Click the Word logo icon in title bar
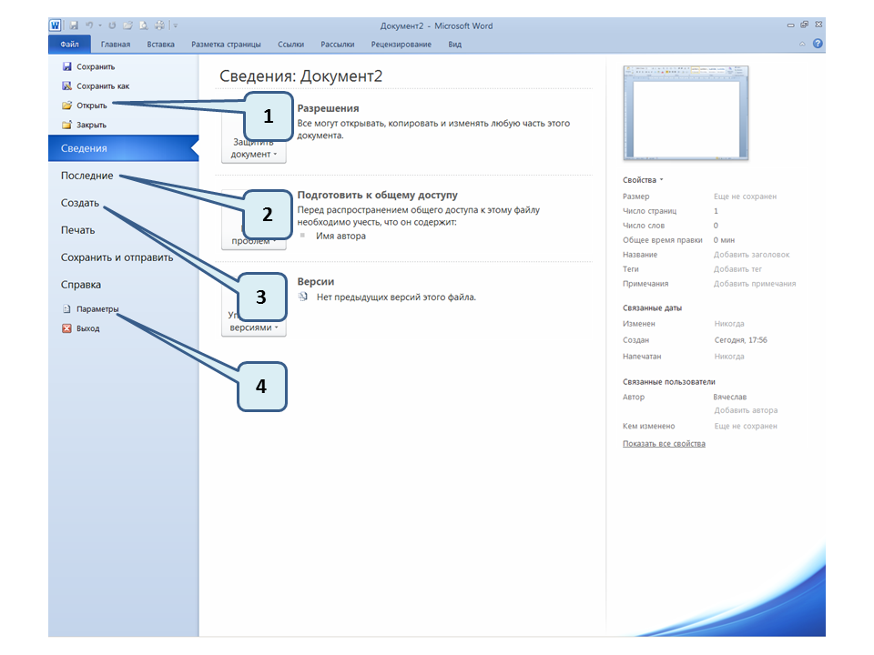874x655 pixels. pyautogui.click(x=56, y=25)
